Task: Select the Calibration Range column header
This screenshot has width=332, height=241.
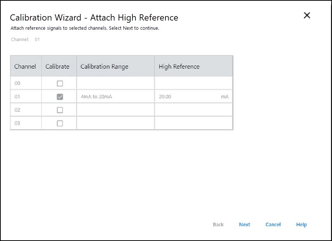Action: tap(104, 66)
